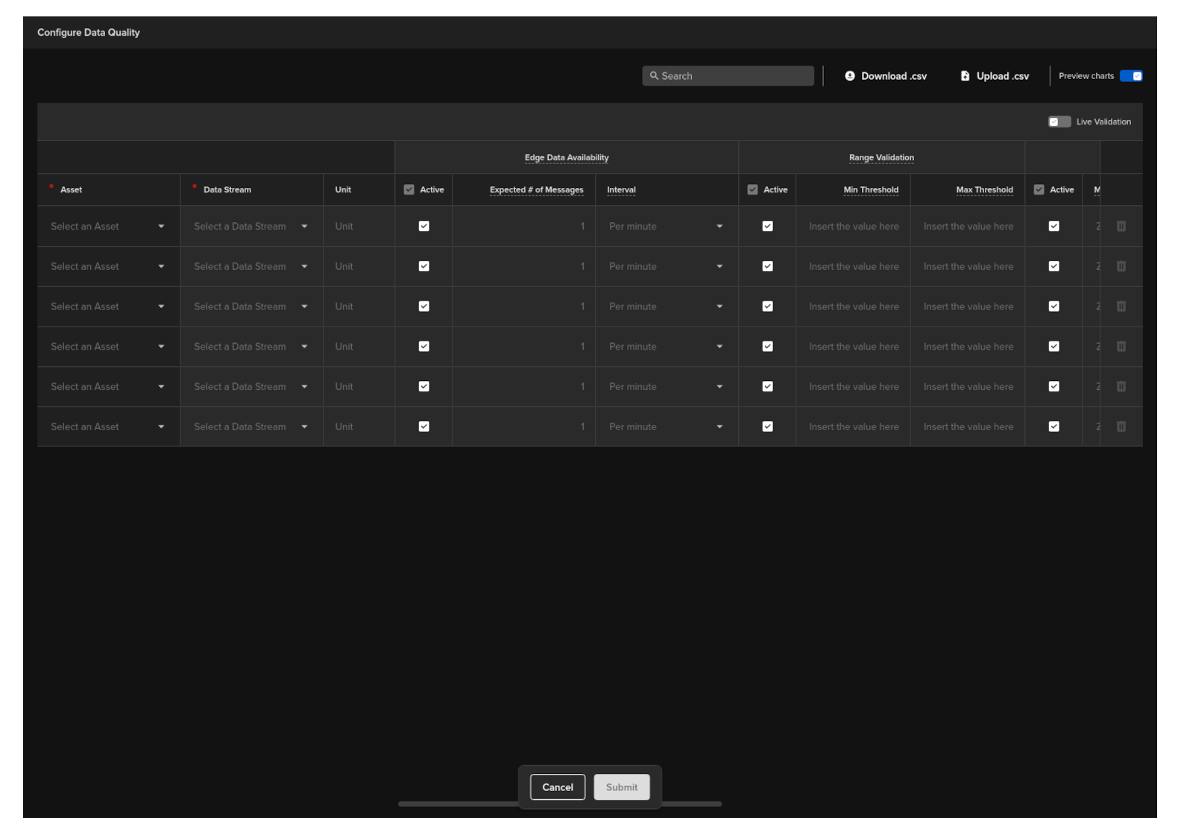Toggle the Preview charts switch
1181x835 pixels.
point(1130,76)
